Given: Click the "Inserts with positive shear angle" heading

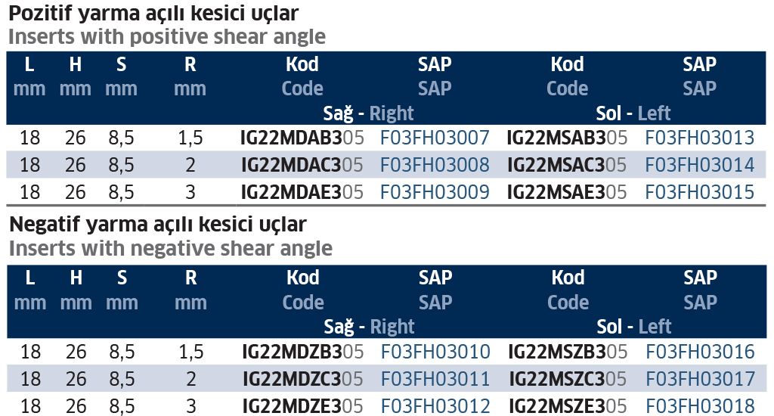Looking at the screenshot, I should pos(167,36).
